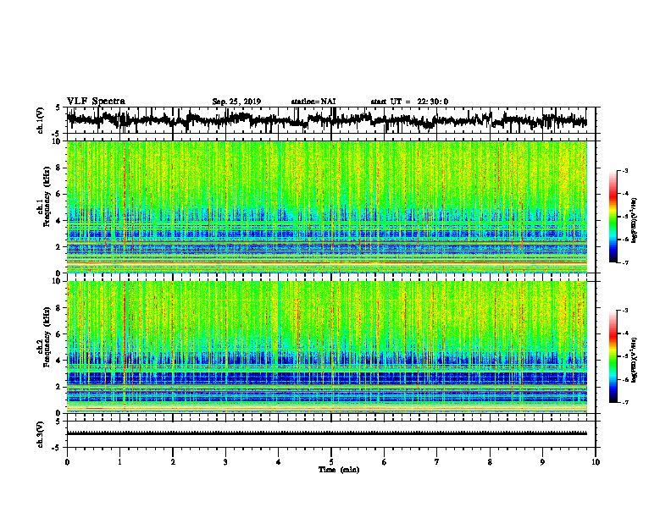671x518 pixels.
Task: Click the "station=NAI" header label
Action: coord(313,102)
